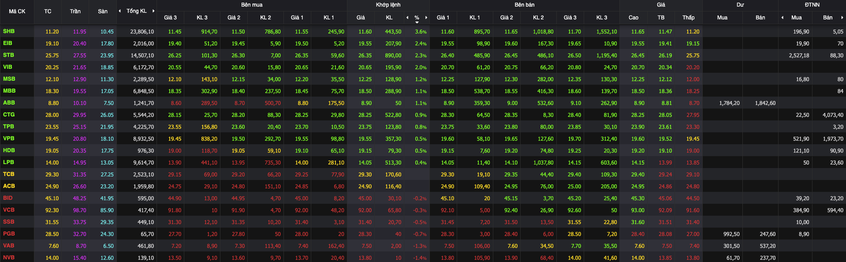846x262 pixels.
Task: Click Mua header under Dư
Action: [722, 18]
